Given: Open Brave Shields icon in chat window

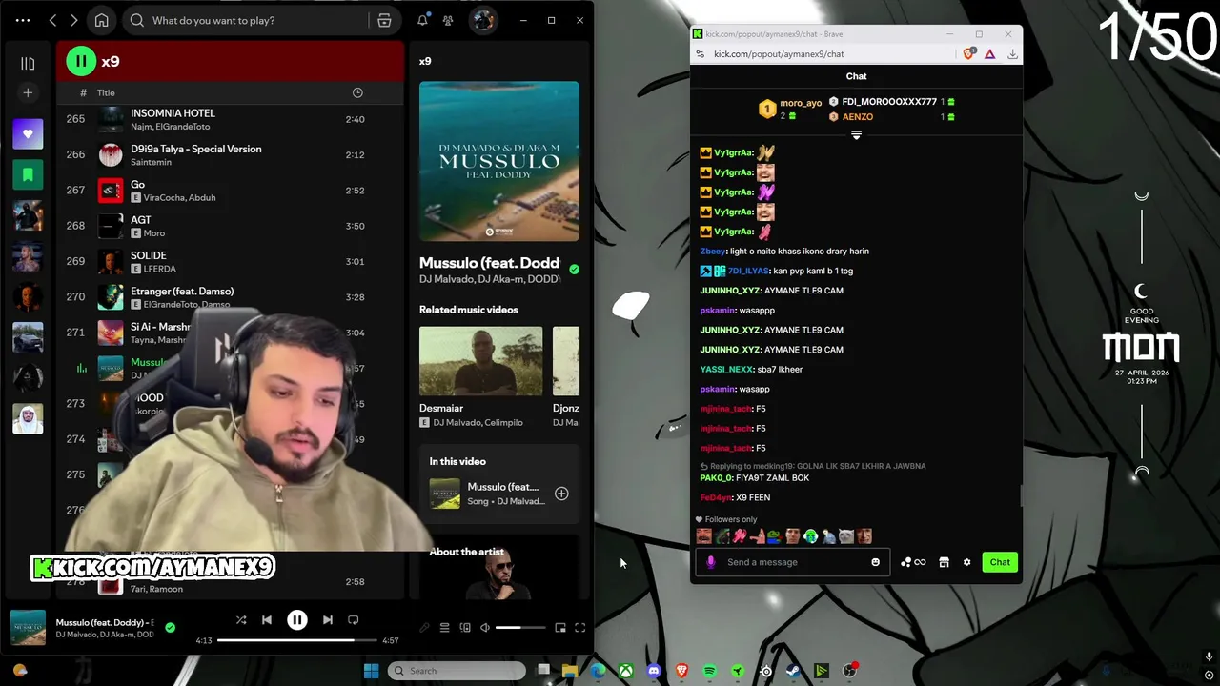Looking at the screenshot, I should pos(969,54).
